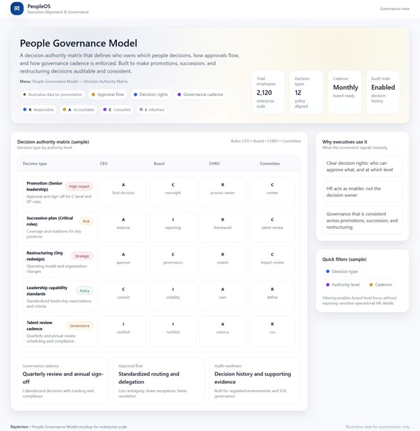The height and width of the screenshot is (431, 420).
Task: Select the Approval flow chip
Action: [x=107, y=95]
